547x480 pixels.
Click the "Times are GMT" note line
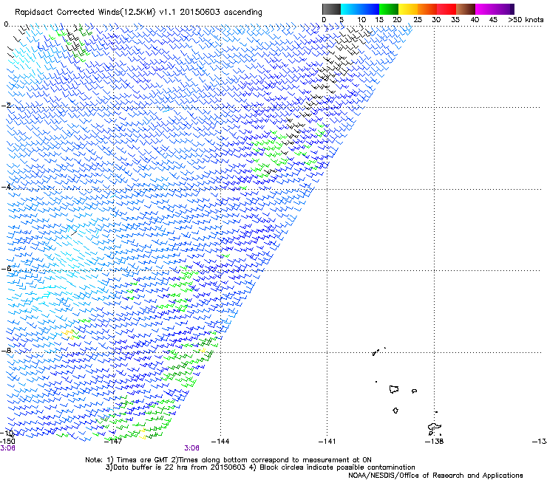[x=228, y=460]
